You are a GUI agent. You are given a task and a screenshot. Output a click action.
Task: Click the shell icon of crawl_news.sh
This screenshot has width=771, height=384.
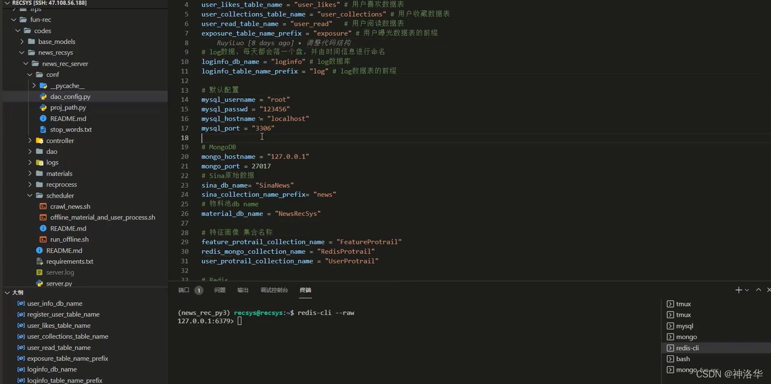coord(43,206)
